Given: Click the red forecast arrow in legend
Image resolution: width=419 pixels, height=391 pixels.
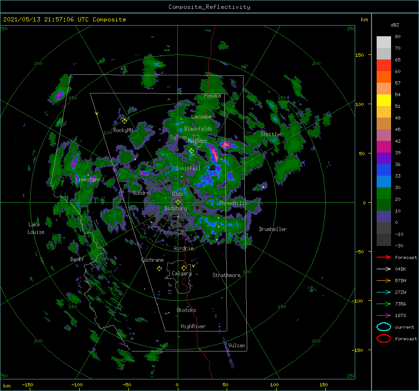Looking at the screenshot, I should (x=384, y=257).
